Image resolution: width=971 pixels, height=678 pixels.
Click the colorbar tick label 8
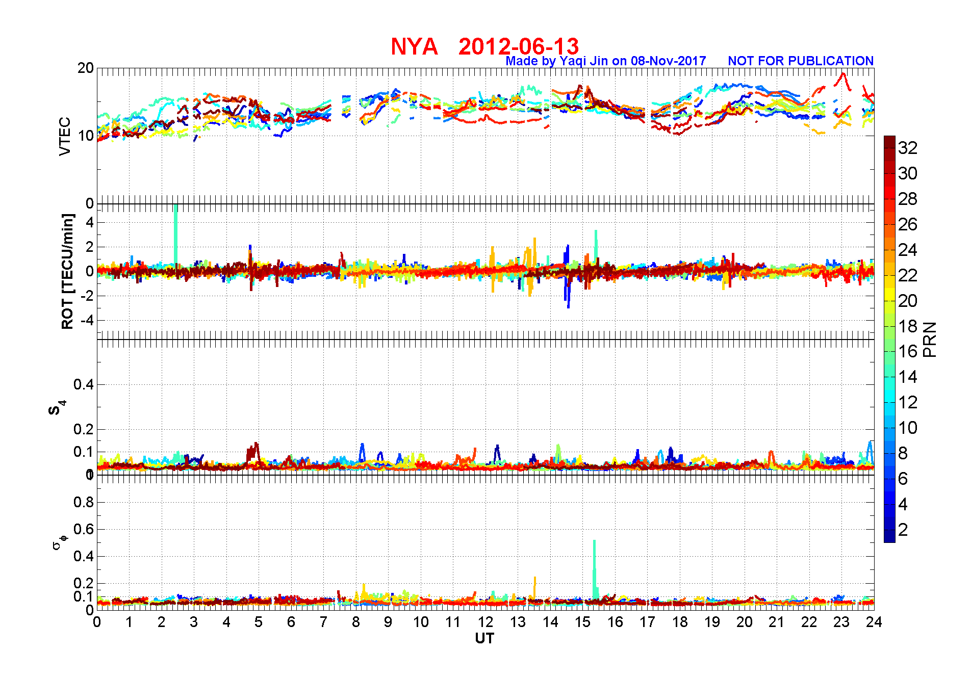[903, 453]
